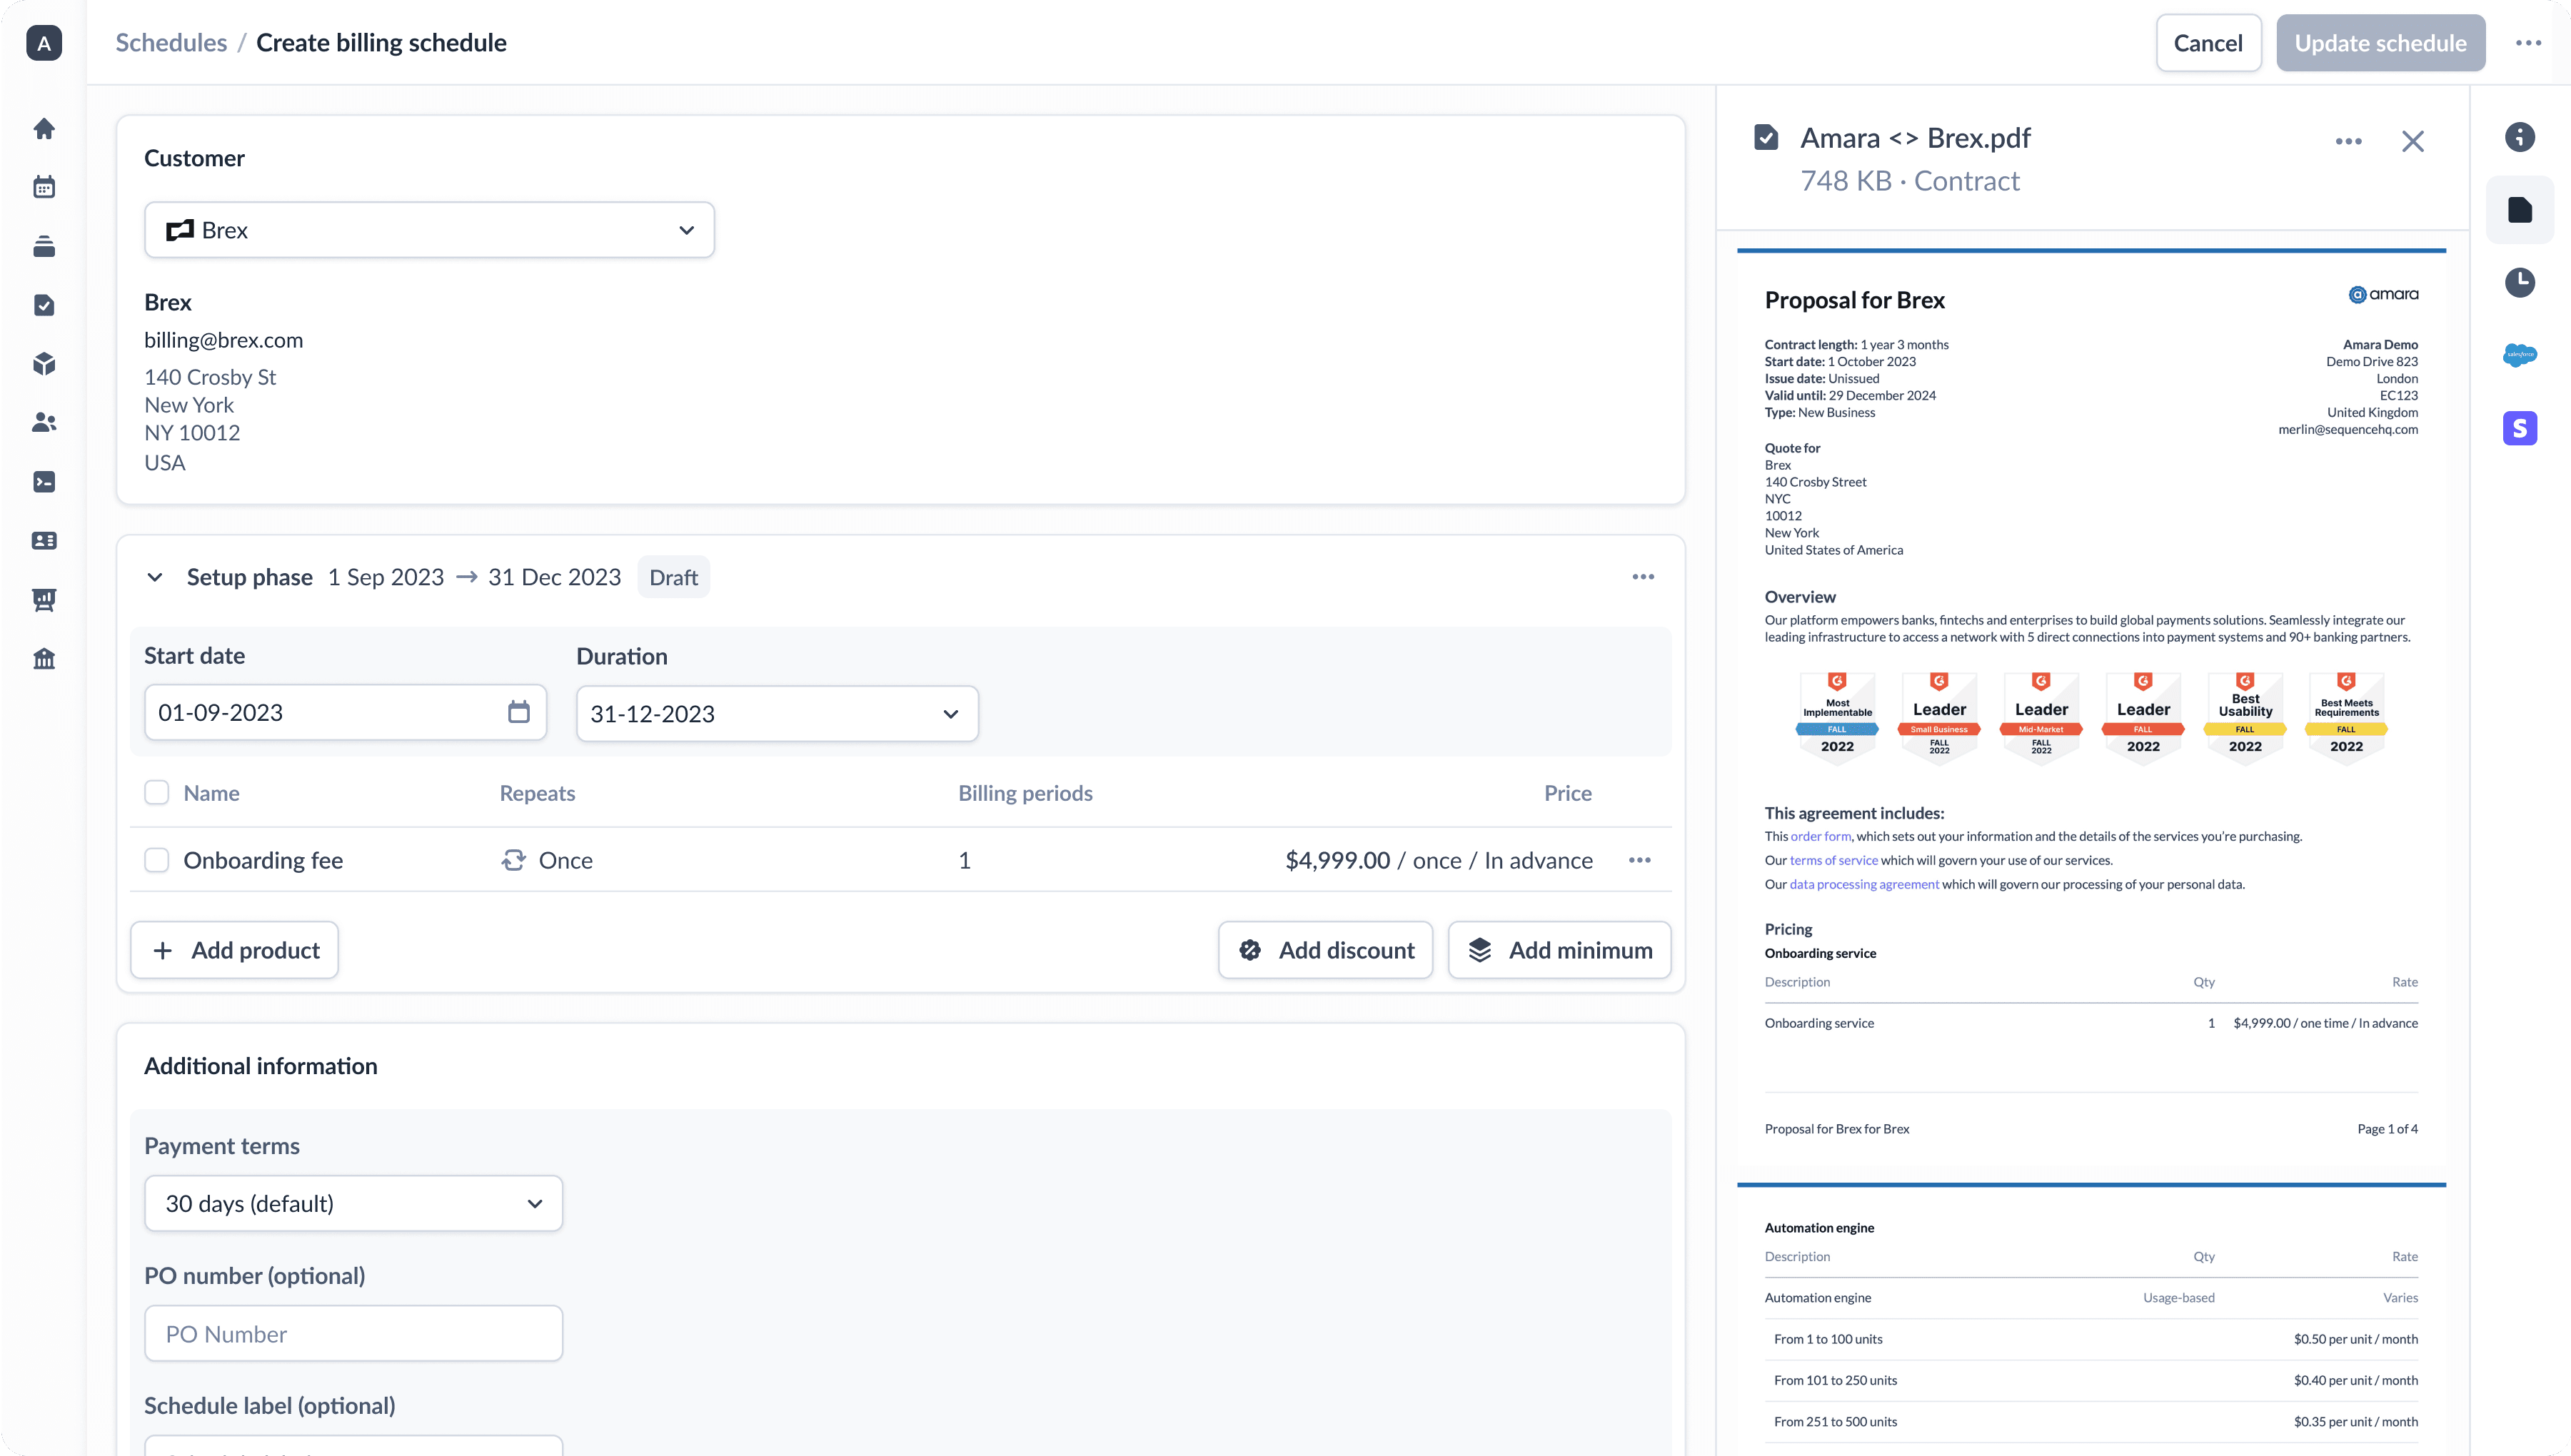Open Onboarding fee row options menu
The image size is (2571, 1456).
pos(1639,860)
